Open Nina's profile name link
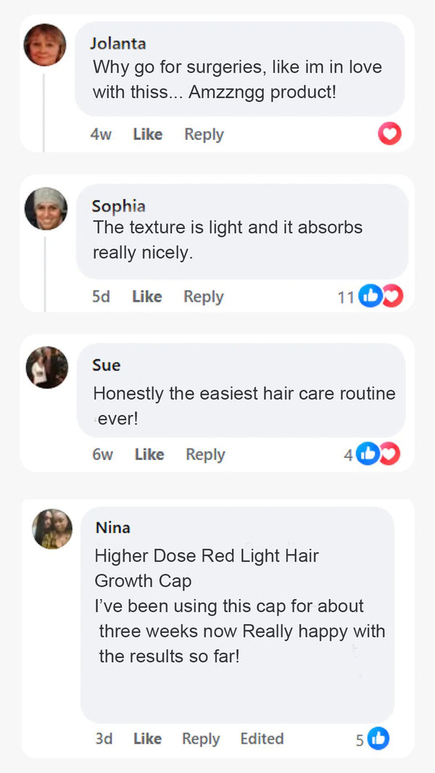This screenshot has height=773, width=435. (x=113, y=527)
